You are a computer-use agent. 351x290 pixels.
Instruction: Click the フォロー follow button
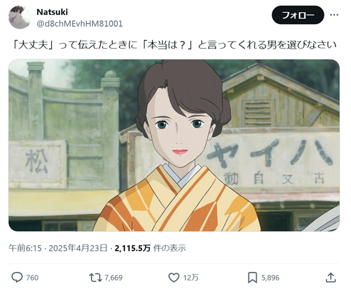point(298,15)
